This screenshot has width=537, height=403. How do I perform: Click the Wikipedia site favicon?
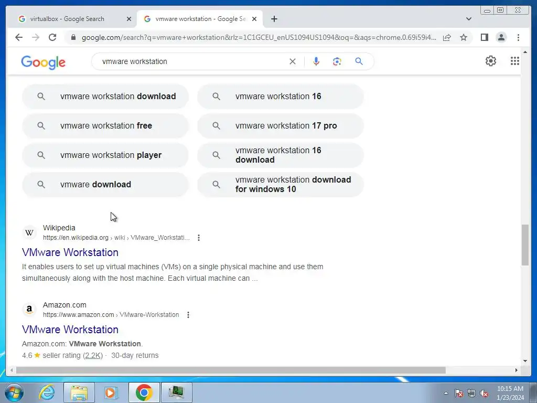click(29, 232)
